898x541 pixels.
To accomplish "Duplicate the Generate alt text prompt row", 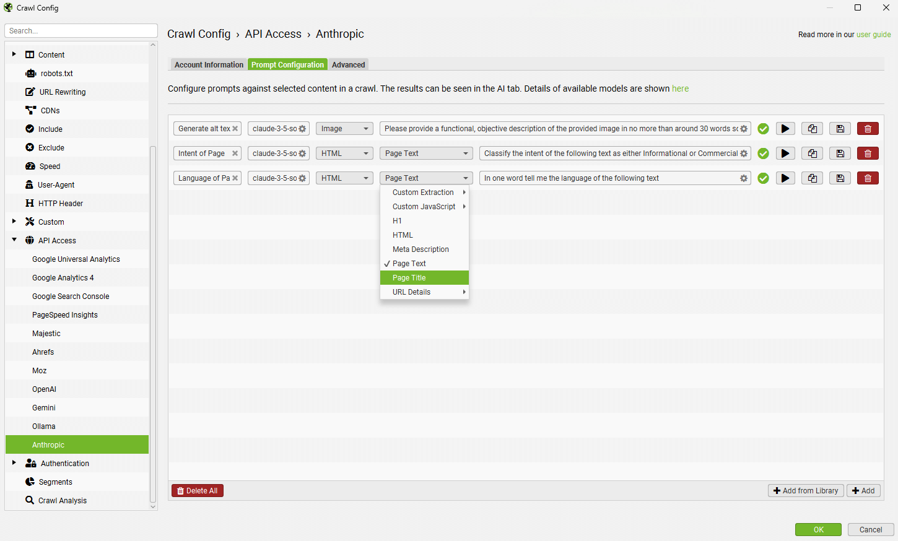I will pos(812,129).
